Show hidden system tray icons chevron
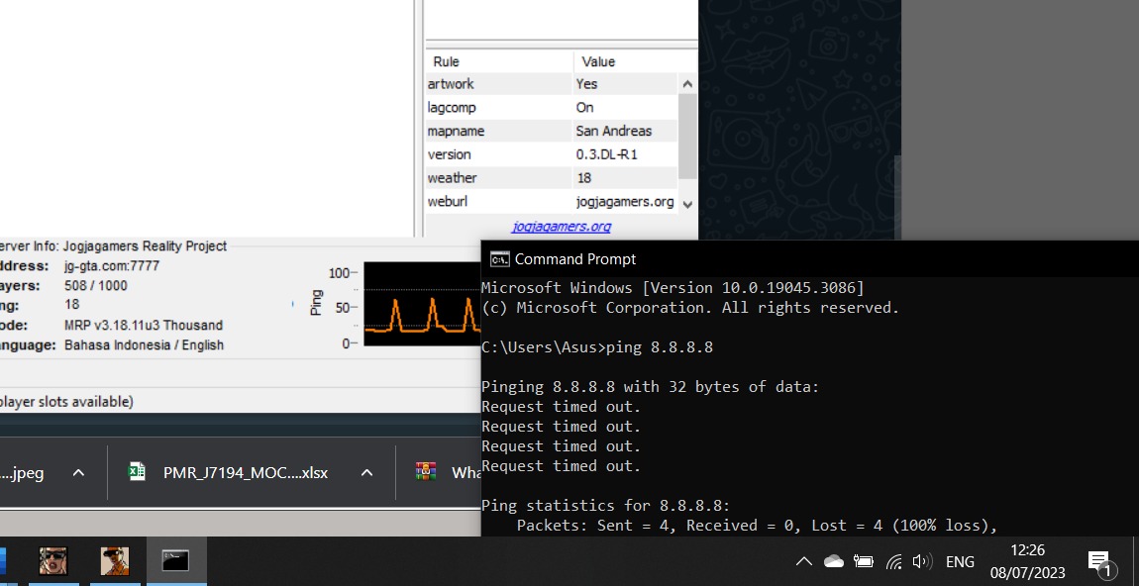1139x586 pixels. (803, 561)
